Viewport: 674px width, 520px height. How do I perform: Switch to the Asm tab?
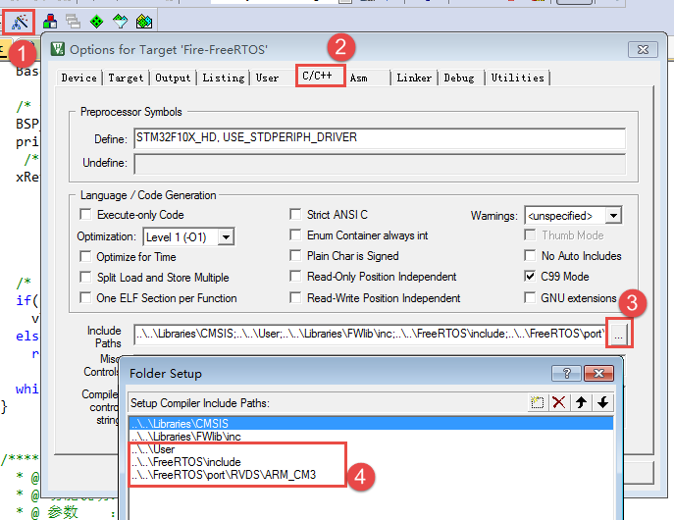click(358, 78)
